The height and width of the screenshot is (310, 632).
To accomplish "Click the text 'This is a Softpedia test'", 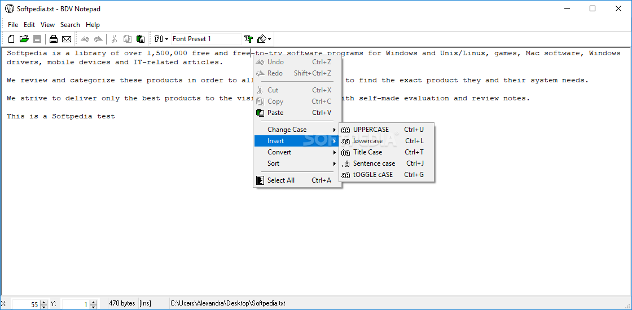I will [x=61, y=116].
